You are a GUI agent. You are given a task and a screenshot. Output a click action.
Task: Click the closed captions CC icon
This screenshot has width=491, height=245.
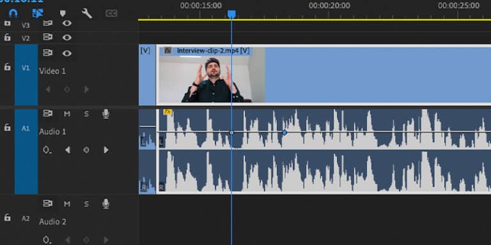pyautogui.click(x=111, y=13)
